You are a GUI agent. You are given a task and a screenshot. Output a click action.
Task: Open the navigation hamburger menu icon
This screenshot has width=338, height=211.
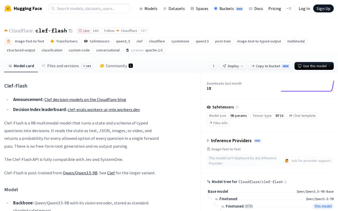(x=289, y=8)
